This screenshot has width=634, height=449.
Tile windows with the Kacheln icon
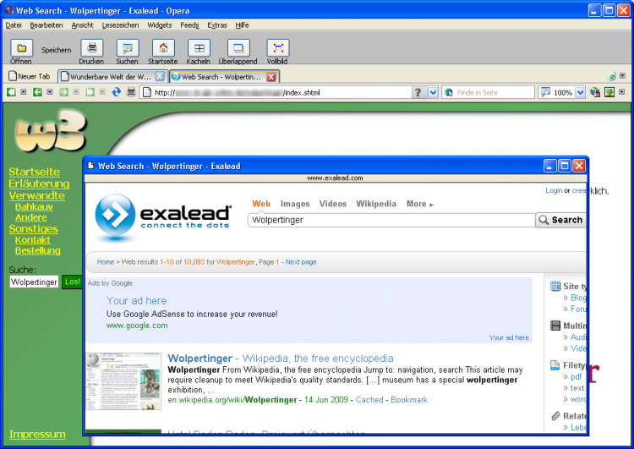tap(199, 48)
